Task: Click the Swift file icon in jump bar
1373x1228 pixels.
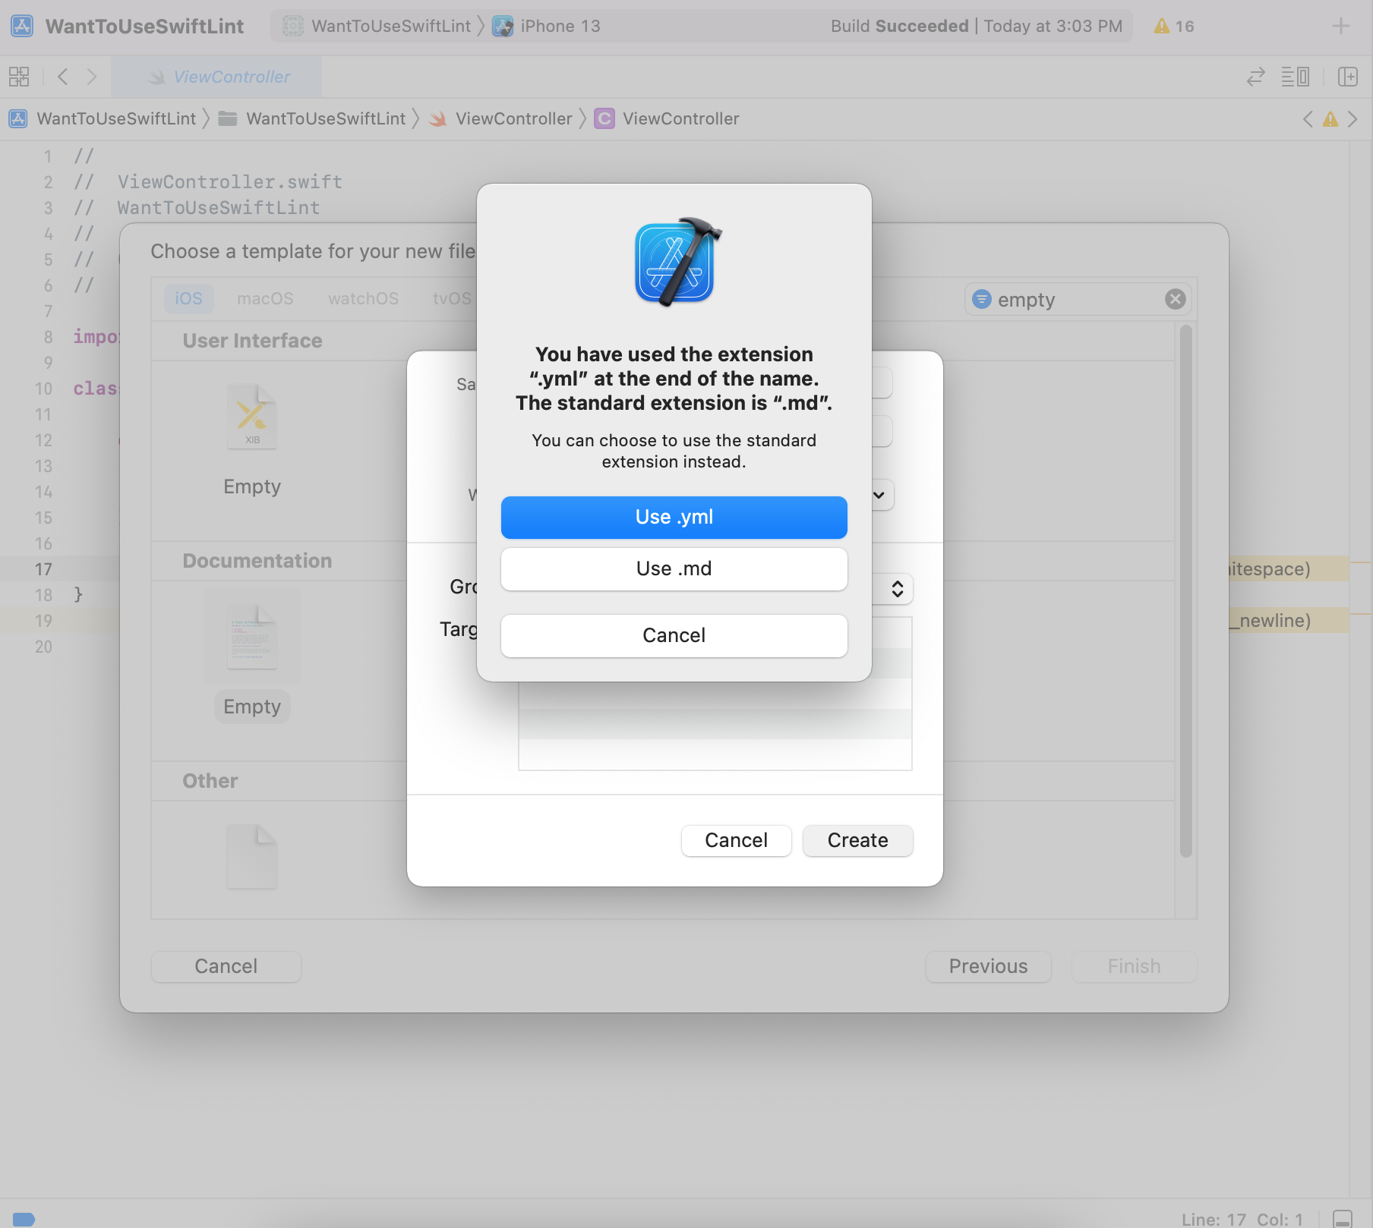Action: click(438, 118)
